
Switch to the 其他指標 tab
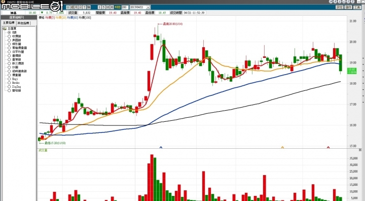pos(23,23)
